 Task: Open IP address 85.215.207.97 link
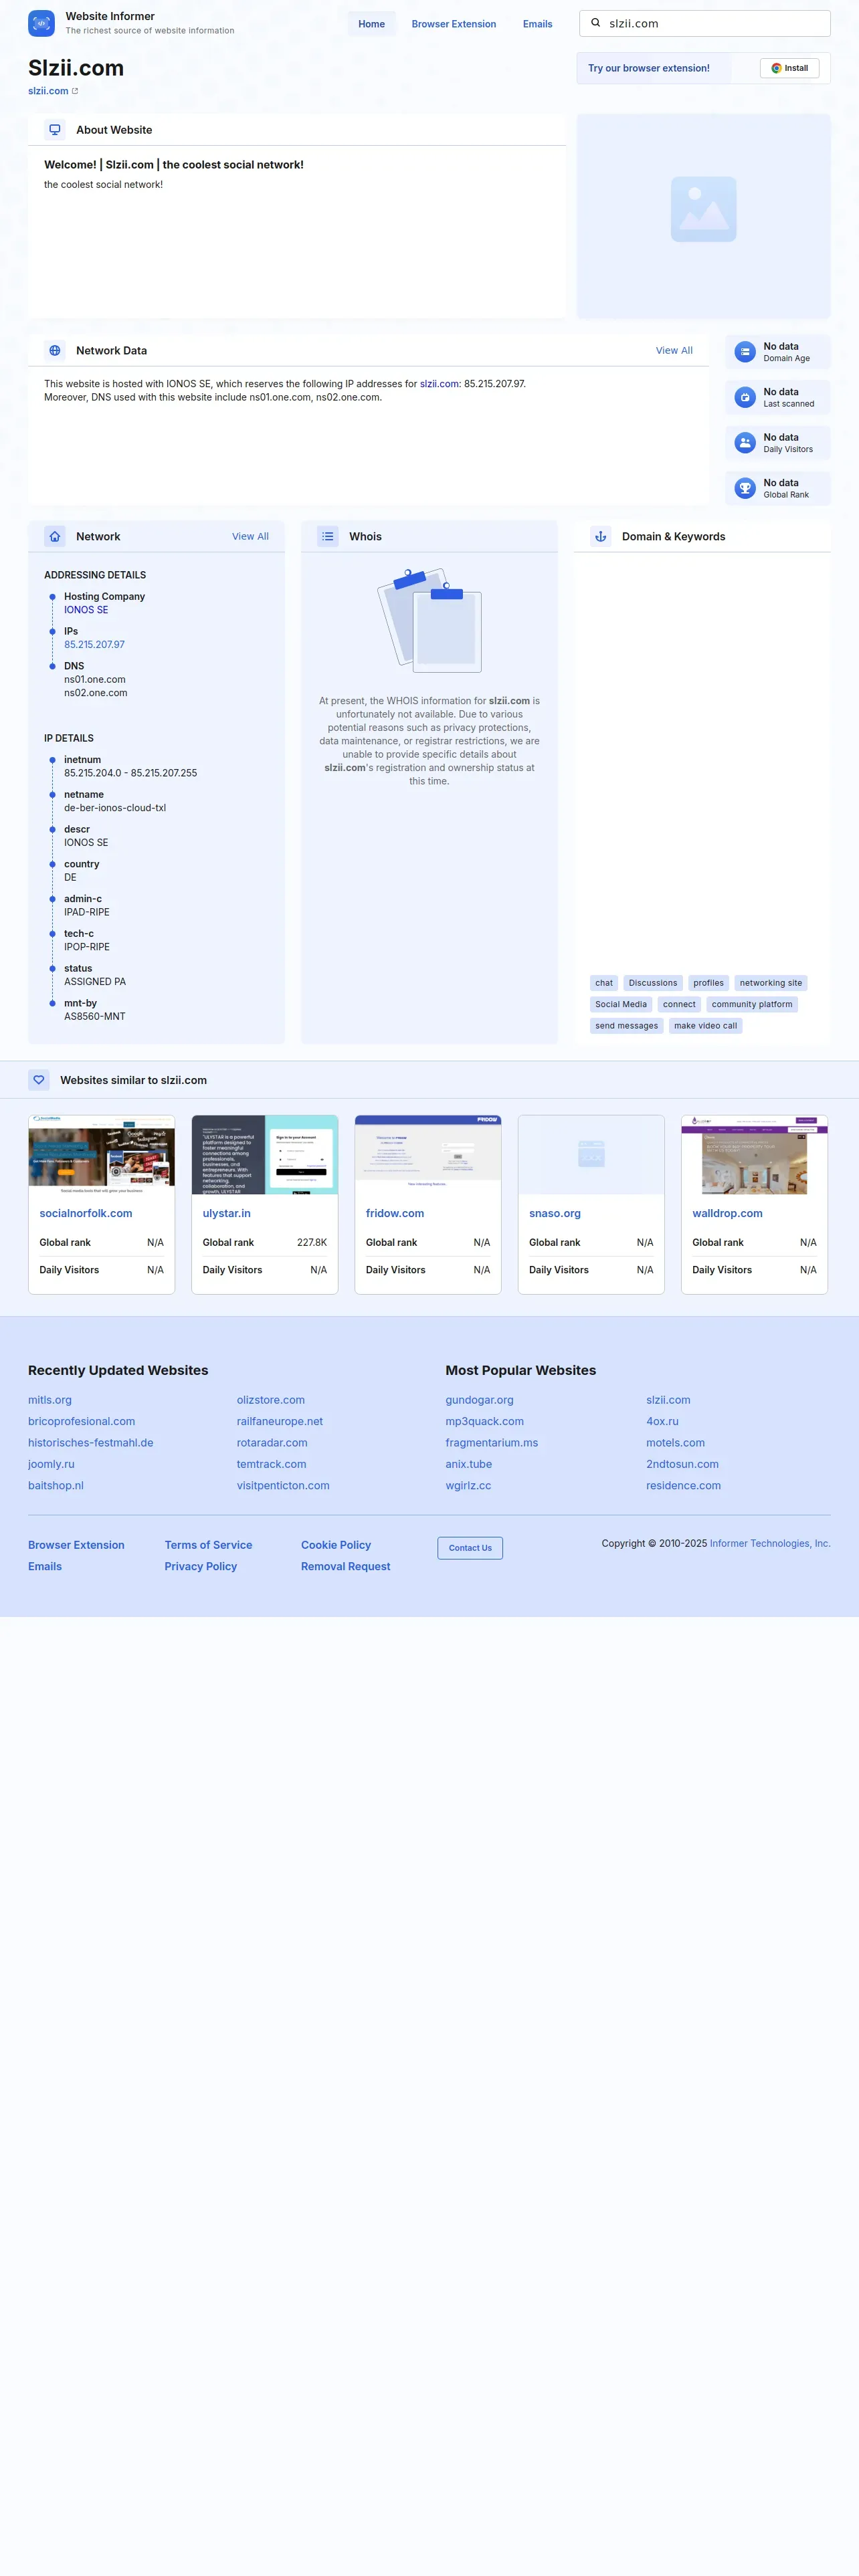point(95,645)
